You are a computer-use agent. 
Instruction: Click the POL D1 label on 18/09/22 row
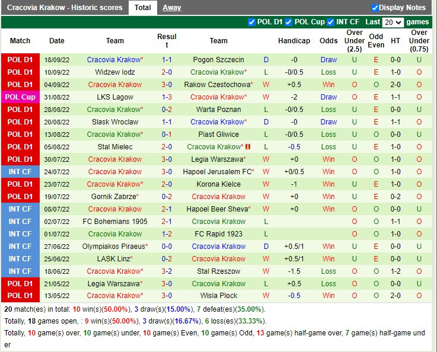click(x=20, y=60)
